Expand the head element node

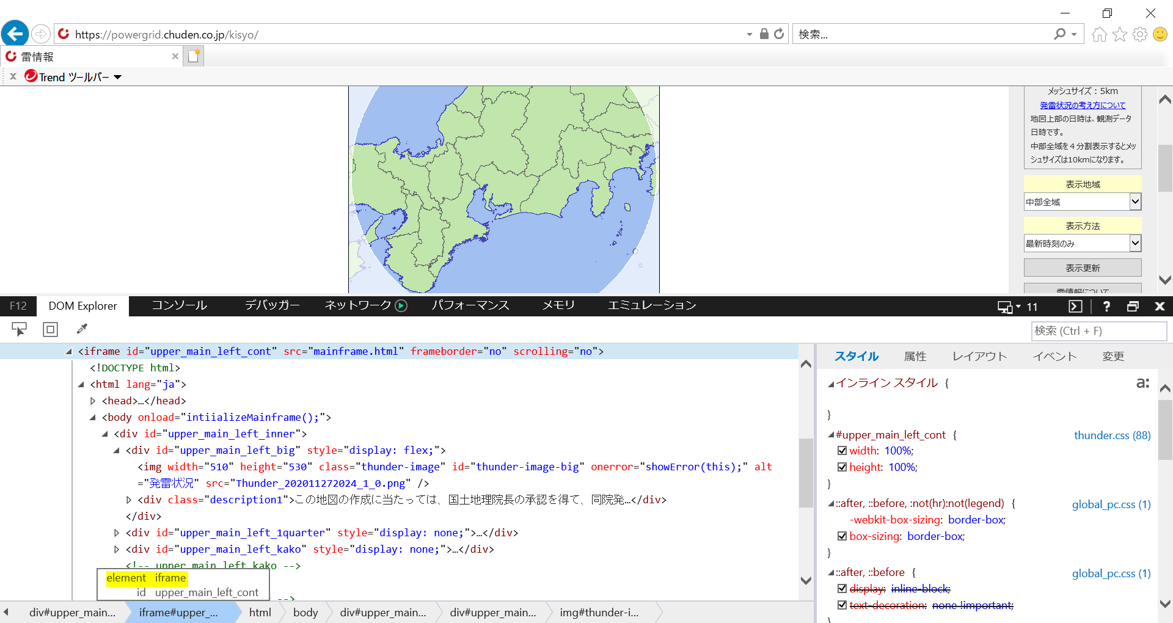coord(93,401)
